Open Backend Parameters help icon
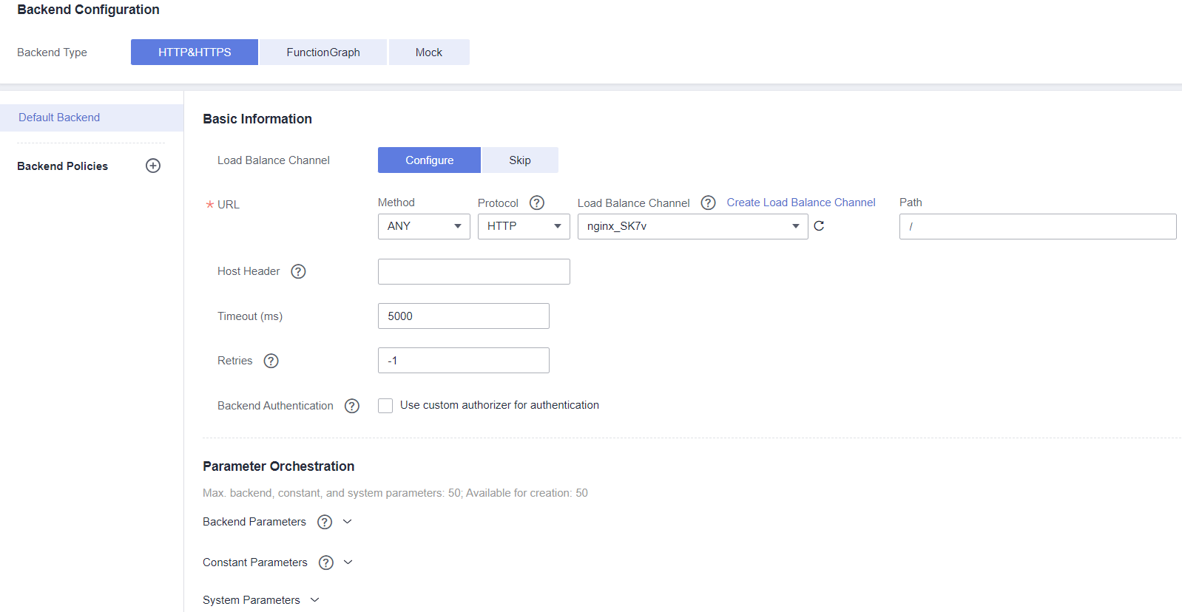This screenshot has height=612, width=1182. (x=325, y=522)
